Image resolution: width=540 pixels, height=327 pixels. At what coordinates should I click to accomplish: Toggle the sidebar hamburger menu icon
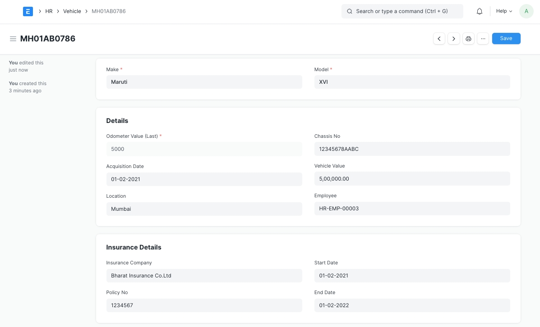point(13,39)
